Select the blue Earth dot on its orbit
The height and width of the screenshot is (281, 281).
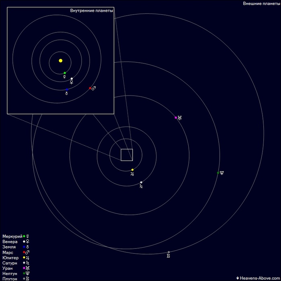tap(67, 90)
